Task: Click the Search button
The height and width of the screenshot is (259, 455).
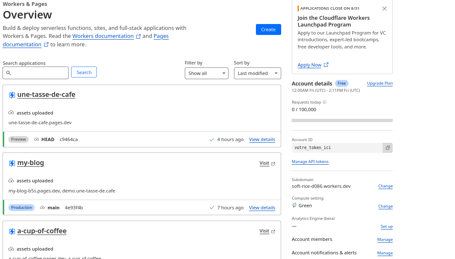Action: [x=84, y=72]
